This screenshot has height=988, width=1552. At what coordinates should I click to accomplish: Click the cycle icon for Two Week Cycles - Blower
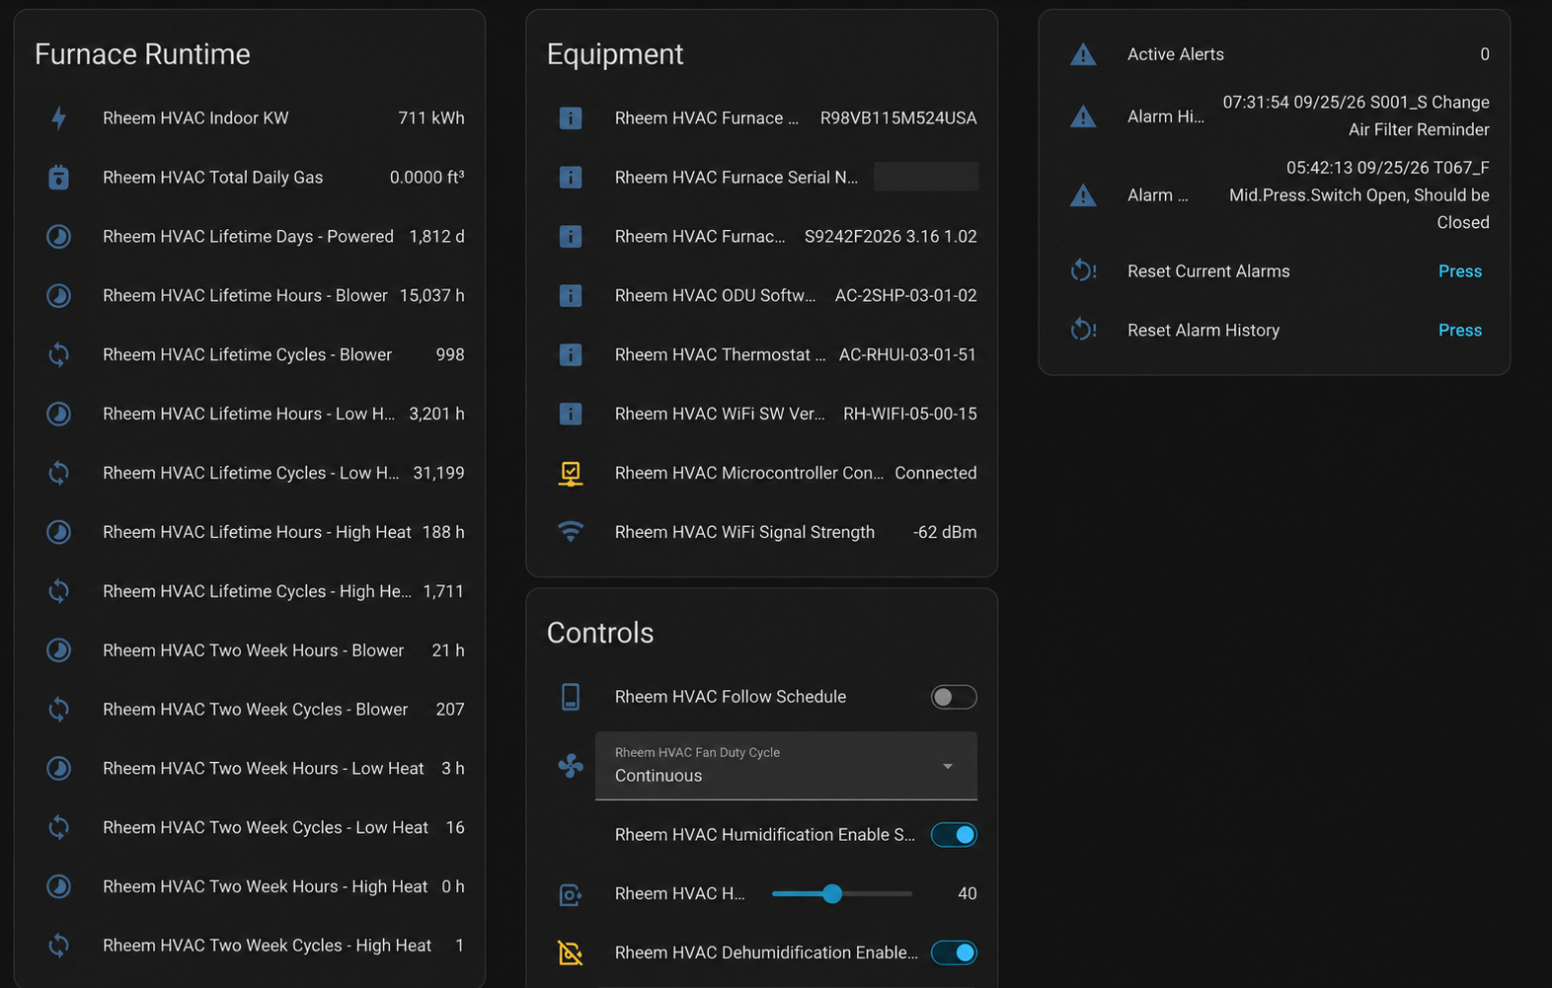point(59,709)
